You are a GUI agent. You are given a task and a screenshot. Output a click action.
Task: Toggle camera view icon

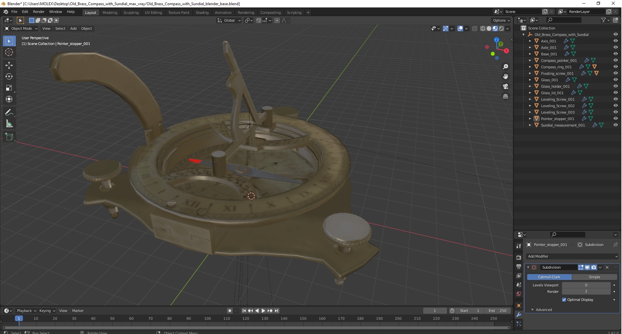[505, 86]
